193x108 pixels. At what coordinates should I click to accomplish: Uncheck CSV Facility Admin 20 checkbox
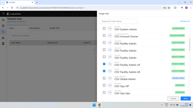(104, 71)
